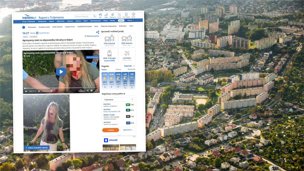
Task: Open the Komunikacja icon in header
Action: [126, 15]
